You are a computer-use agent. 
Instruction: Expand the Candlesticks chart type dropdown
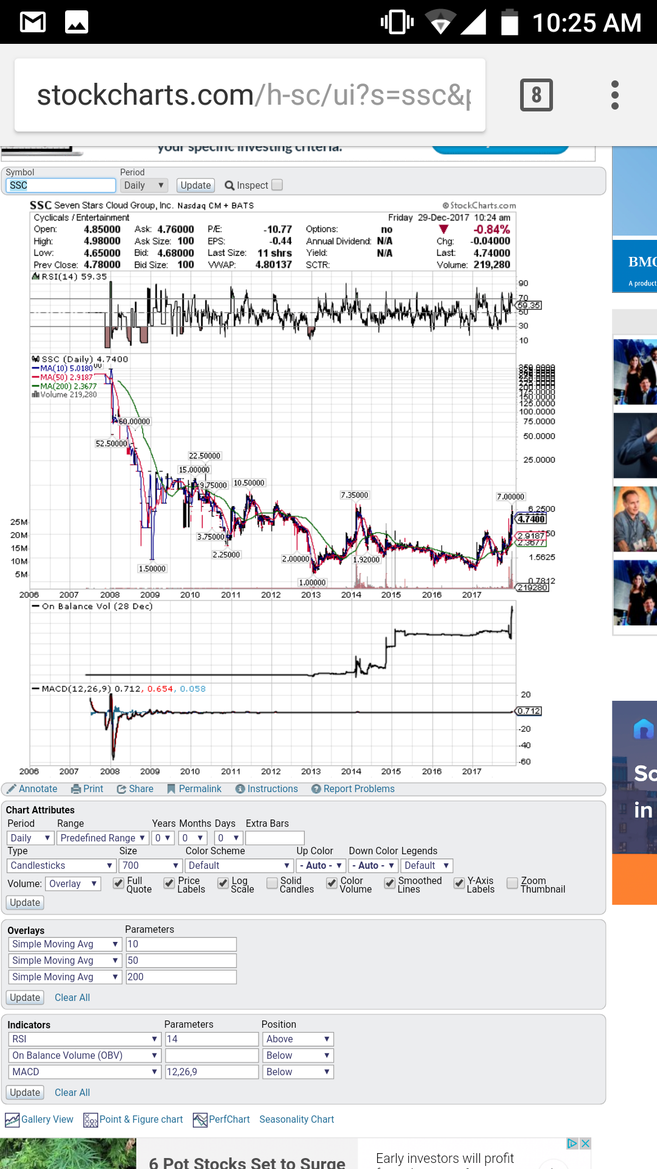[x=61, y=866]
